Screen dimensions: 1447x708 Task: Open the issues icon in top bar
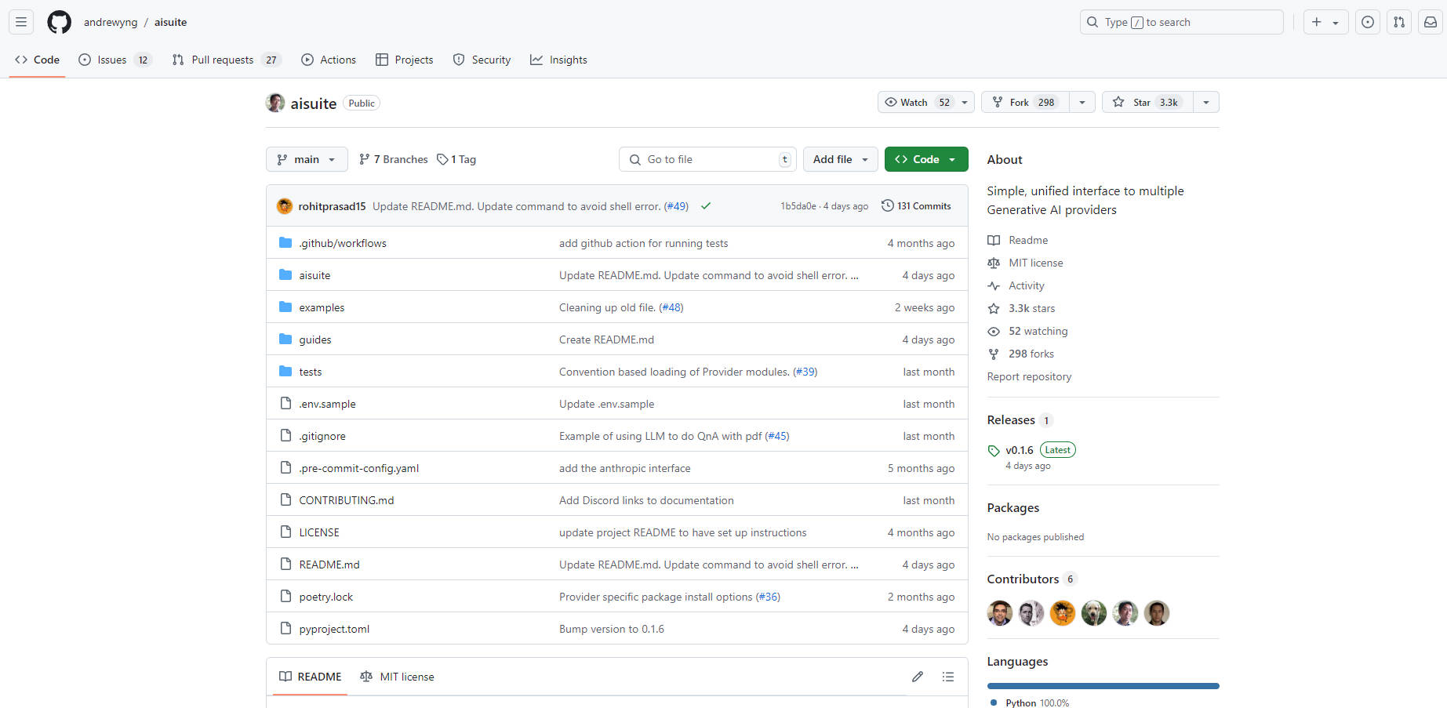pyautogui.click(x=1367, y=22)
